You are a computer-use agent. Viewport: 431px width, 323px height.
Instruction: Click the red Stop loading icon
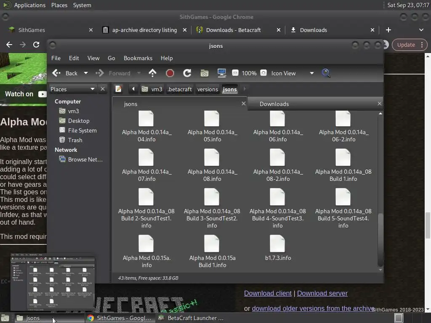tap(170, 73)
